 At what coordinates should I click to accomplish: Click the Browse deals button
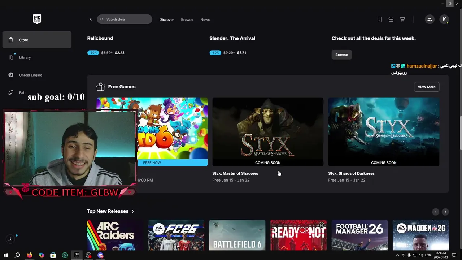(341, 55)
